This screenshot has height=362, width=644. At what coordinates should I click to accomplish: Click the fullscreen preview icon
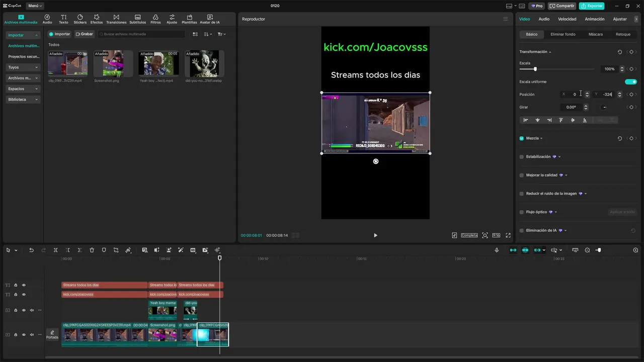pos(508,235)
